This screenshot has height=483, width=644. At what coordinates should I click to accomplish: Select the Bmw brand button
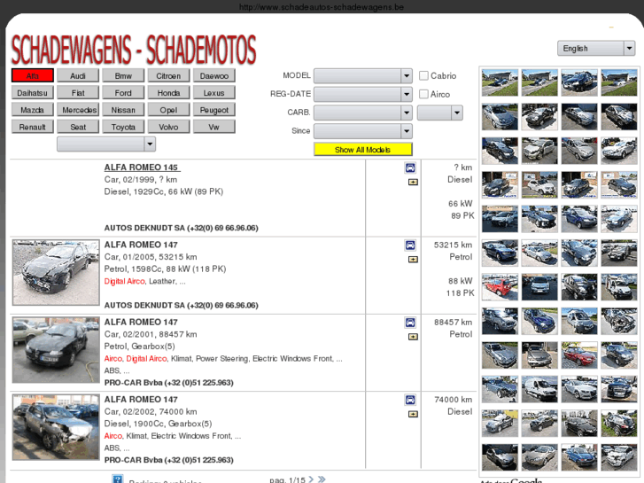tap(123, 75)
